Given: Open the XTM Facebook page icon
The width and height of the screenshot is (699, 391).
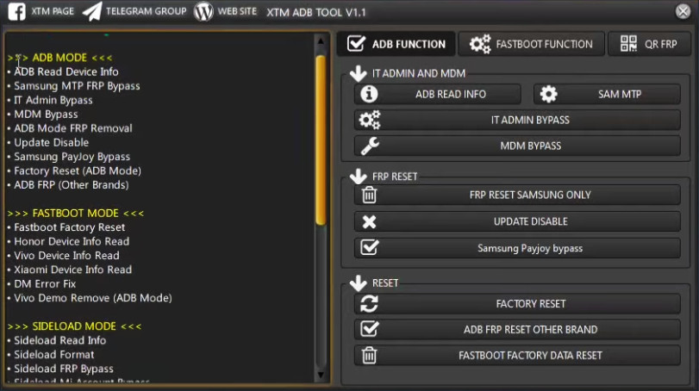Looking at the screenshot, I should coord(17,11).
